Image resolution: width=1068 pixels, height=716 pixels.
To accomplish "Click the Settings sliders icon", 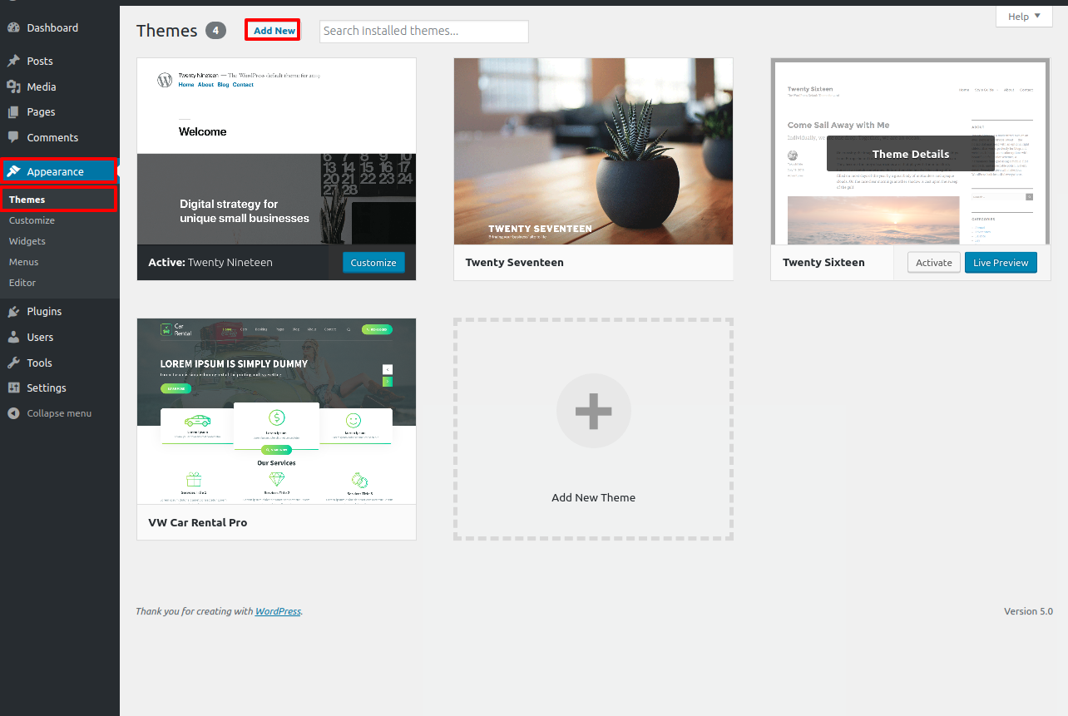I will point(13,388).
